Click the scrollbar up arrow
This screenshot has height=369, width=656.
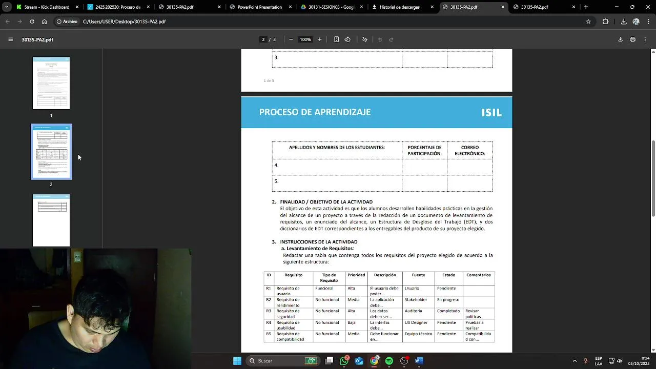[x=653, y=51]
